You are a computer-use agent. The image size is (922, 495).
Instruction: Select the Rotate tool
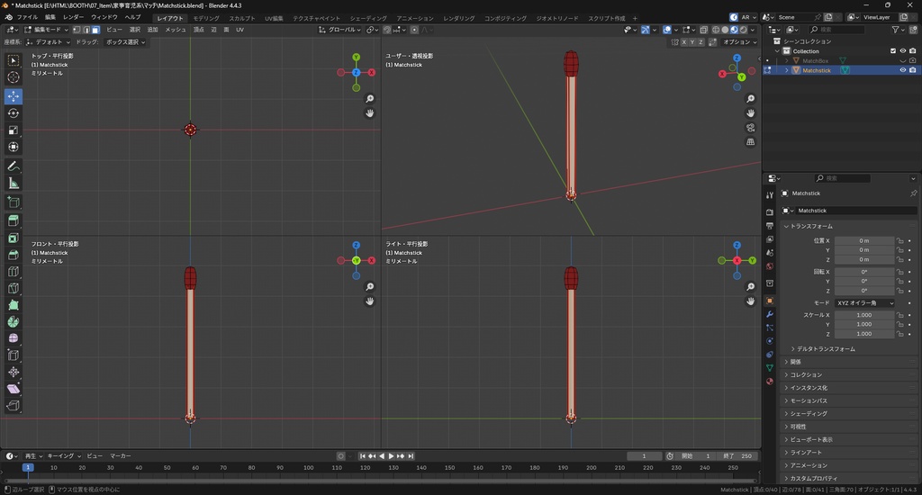(13, 112)
